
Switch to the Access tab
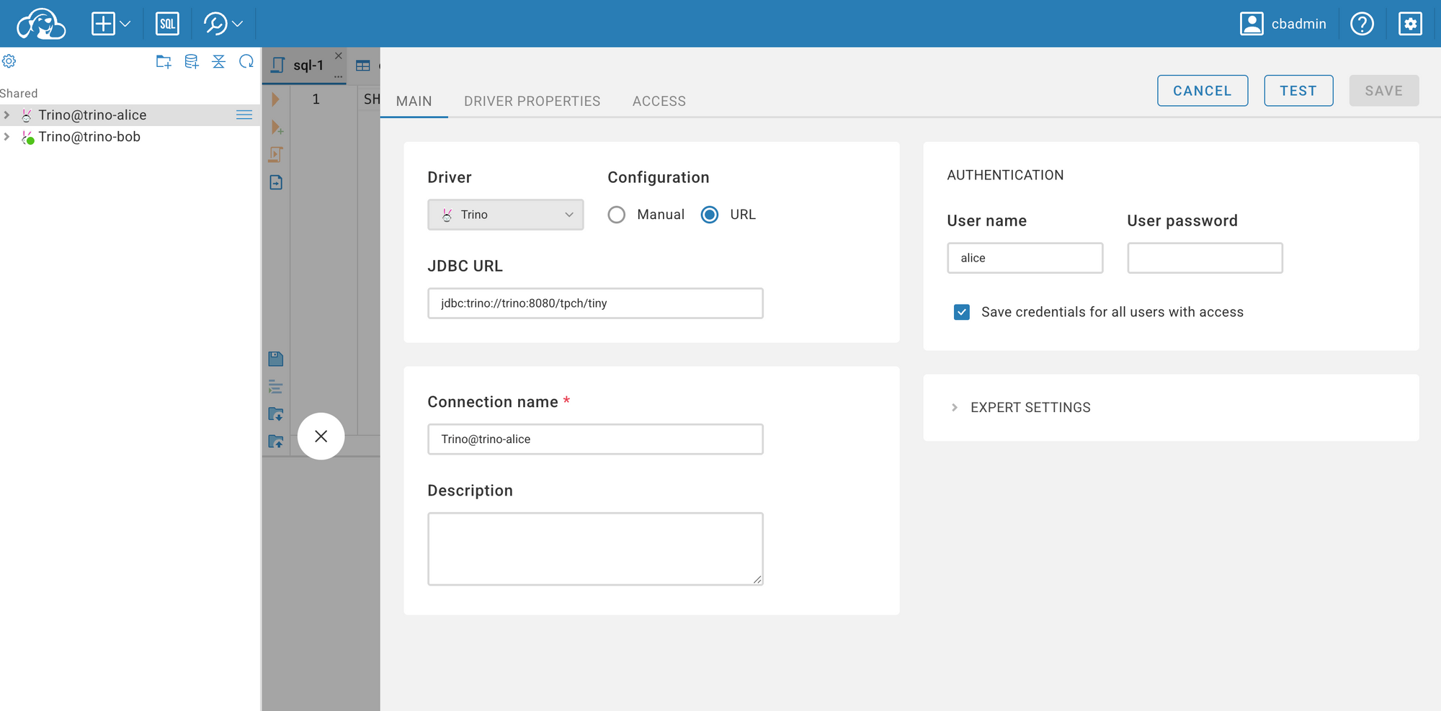click(659, 102)
